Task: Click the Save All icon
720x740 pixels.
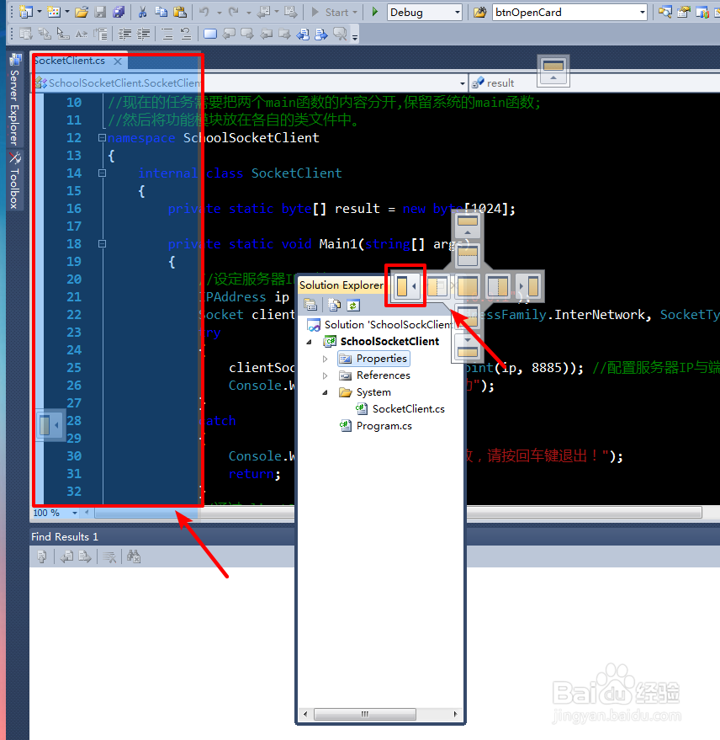Action: pos(119,12)
